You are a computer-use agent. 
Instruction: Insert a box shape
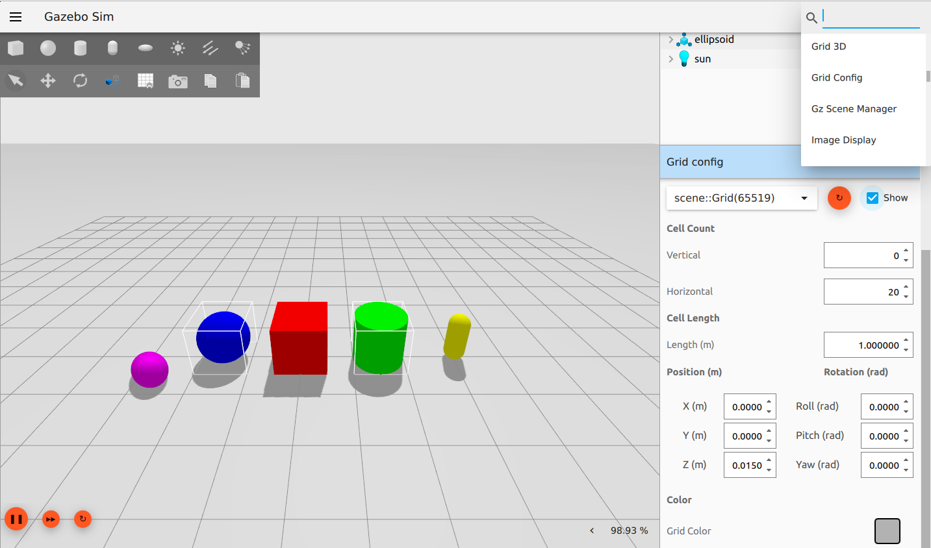click(x=16, y=48)
